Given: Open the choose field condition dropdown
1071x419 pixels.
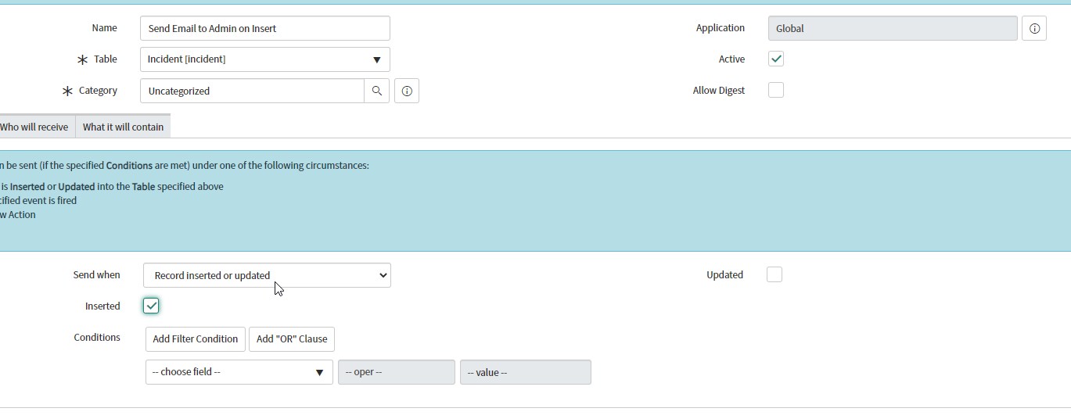Looking at the screenshot, I should pyautogui.click(x=239, y=372).
